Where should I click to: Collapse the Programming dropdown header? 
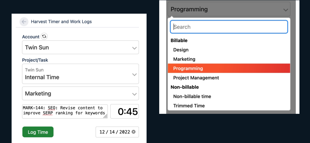pyautogui.click(x=229, y=9)
